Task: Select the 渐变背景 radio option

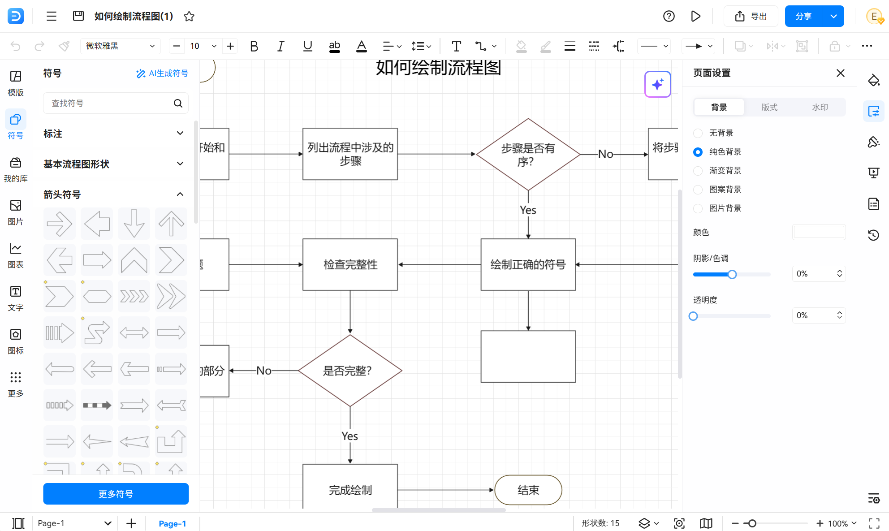Action: coord(698,171)
